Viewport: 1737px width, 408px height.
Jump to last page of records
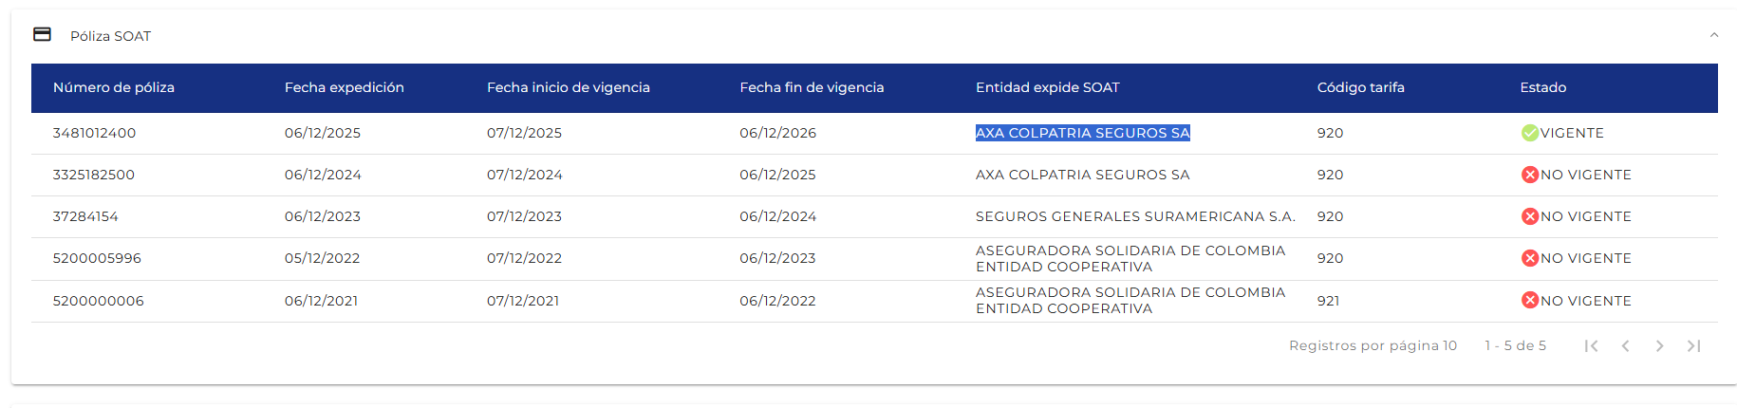pyautogui.click(x=1693, y=345)
